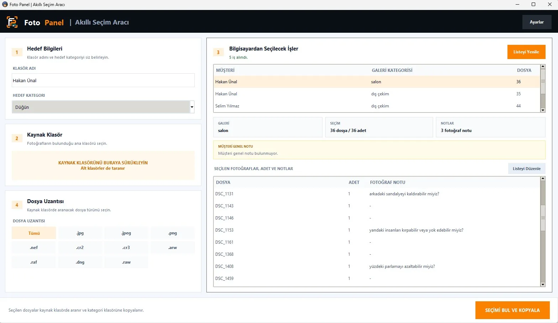Click the step 3 badge beside Bilgisayardan Seçilecek İşler
This screenshot has width=558, height=323.
218,52
